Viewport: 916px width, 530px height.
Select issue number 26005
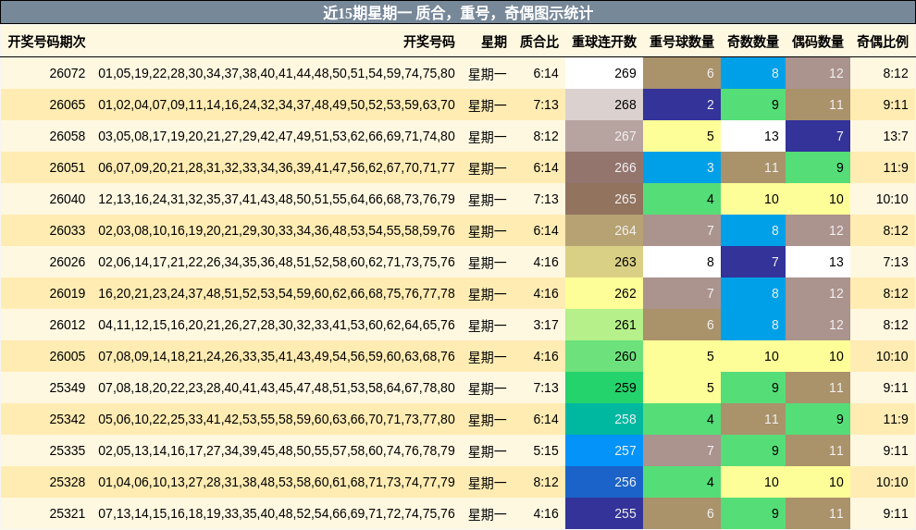pos(68,357)
